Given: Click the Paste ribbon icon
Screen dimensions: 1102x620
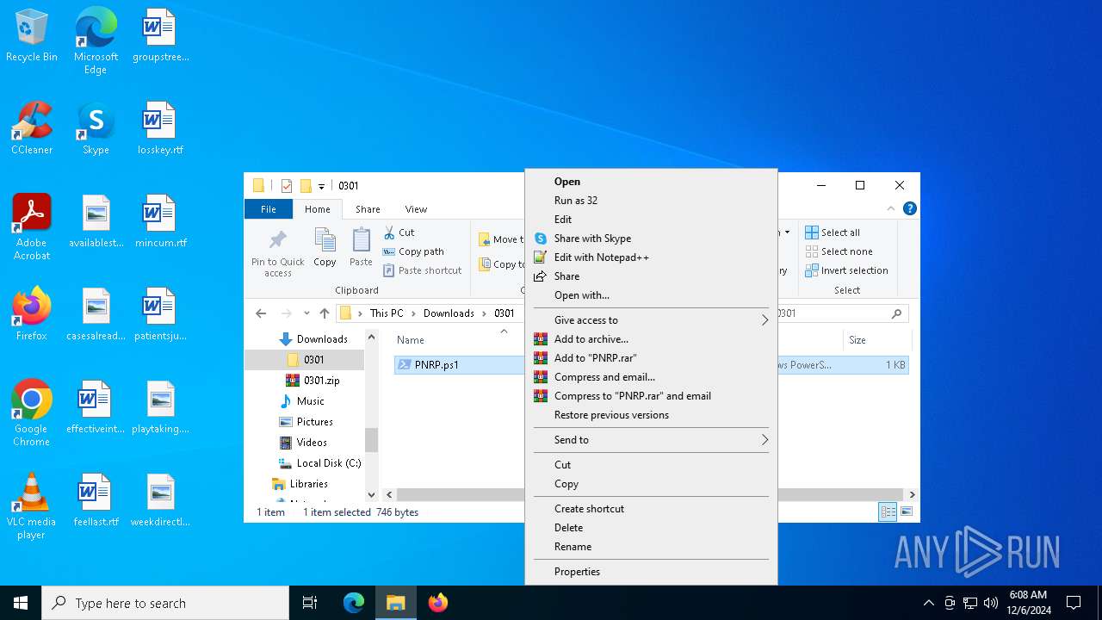Looking at the screenshot, I should 361,248.
